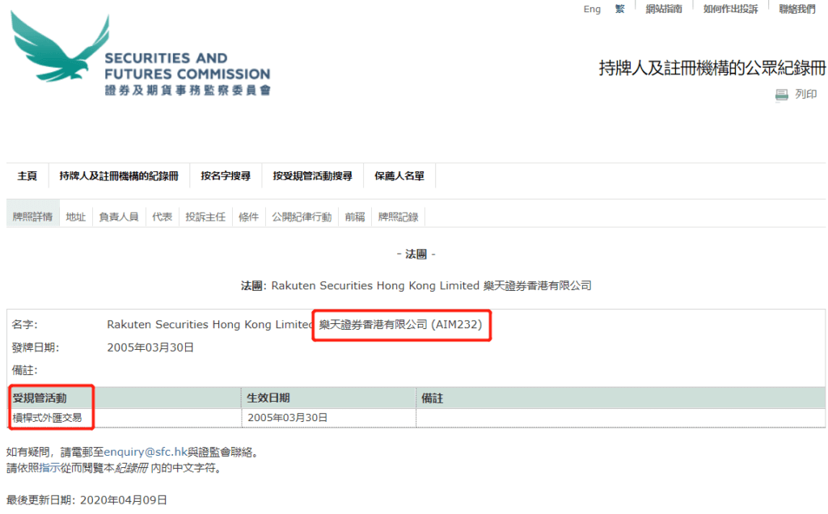This screenshot has width=828, height=514.
Task: Select the 投訴主任 tab
Action: click(205, 217)
